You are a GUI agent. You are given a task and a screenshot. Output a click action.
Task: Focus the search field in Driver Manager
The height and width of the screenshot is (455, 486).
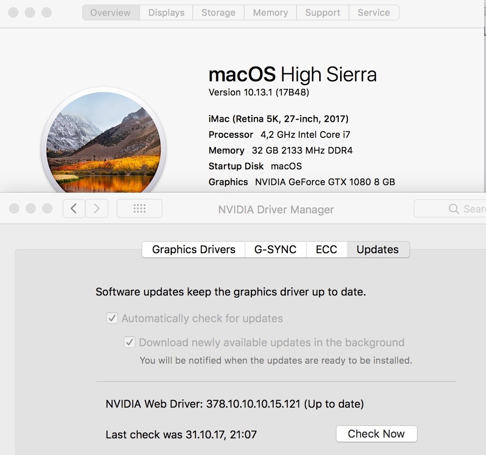coord(450,209)
